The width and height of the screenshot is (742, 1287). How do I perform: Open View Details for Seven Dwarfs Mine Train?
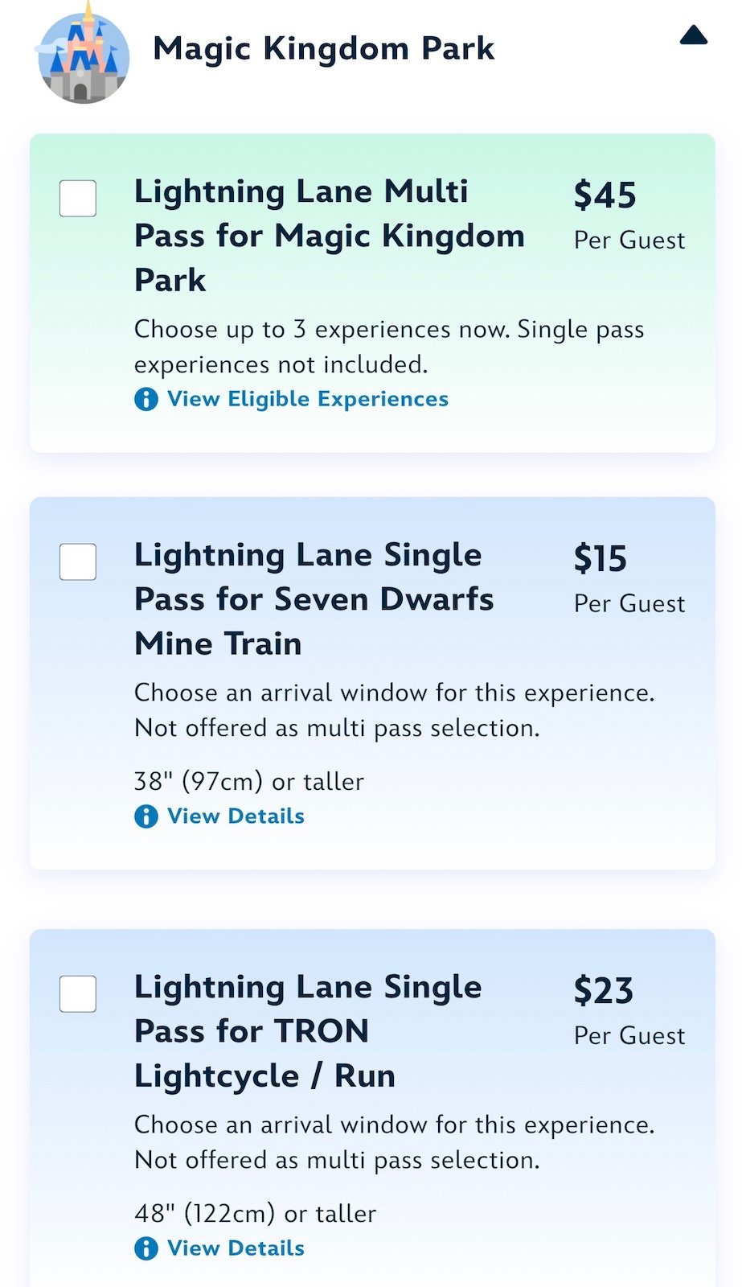(236, 816)
